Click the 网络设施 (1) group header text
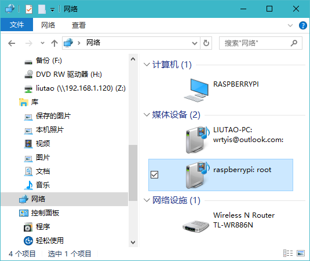Viewport: 310px width, 261px height. [176, 200]
